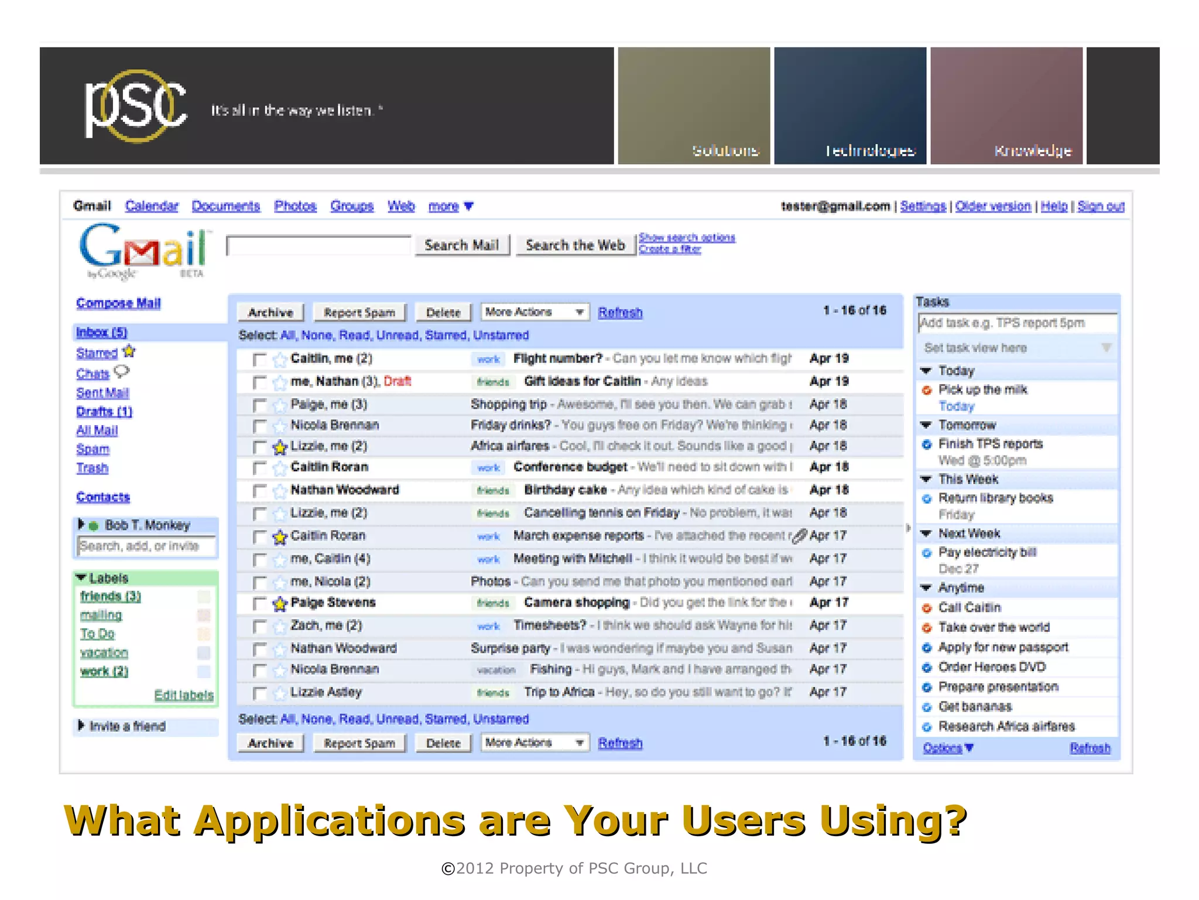Collapse the Today task group
Image resolution: width=1199 pixels, height=900 pixels.
pos(926,371)
